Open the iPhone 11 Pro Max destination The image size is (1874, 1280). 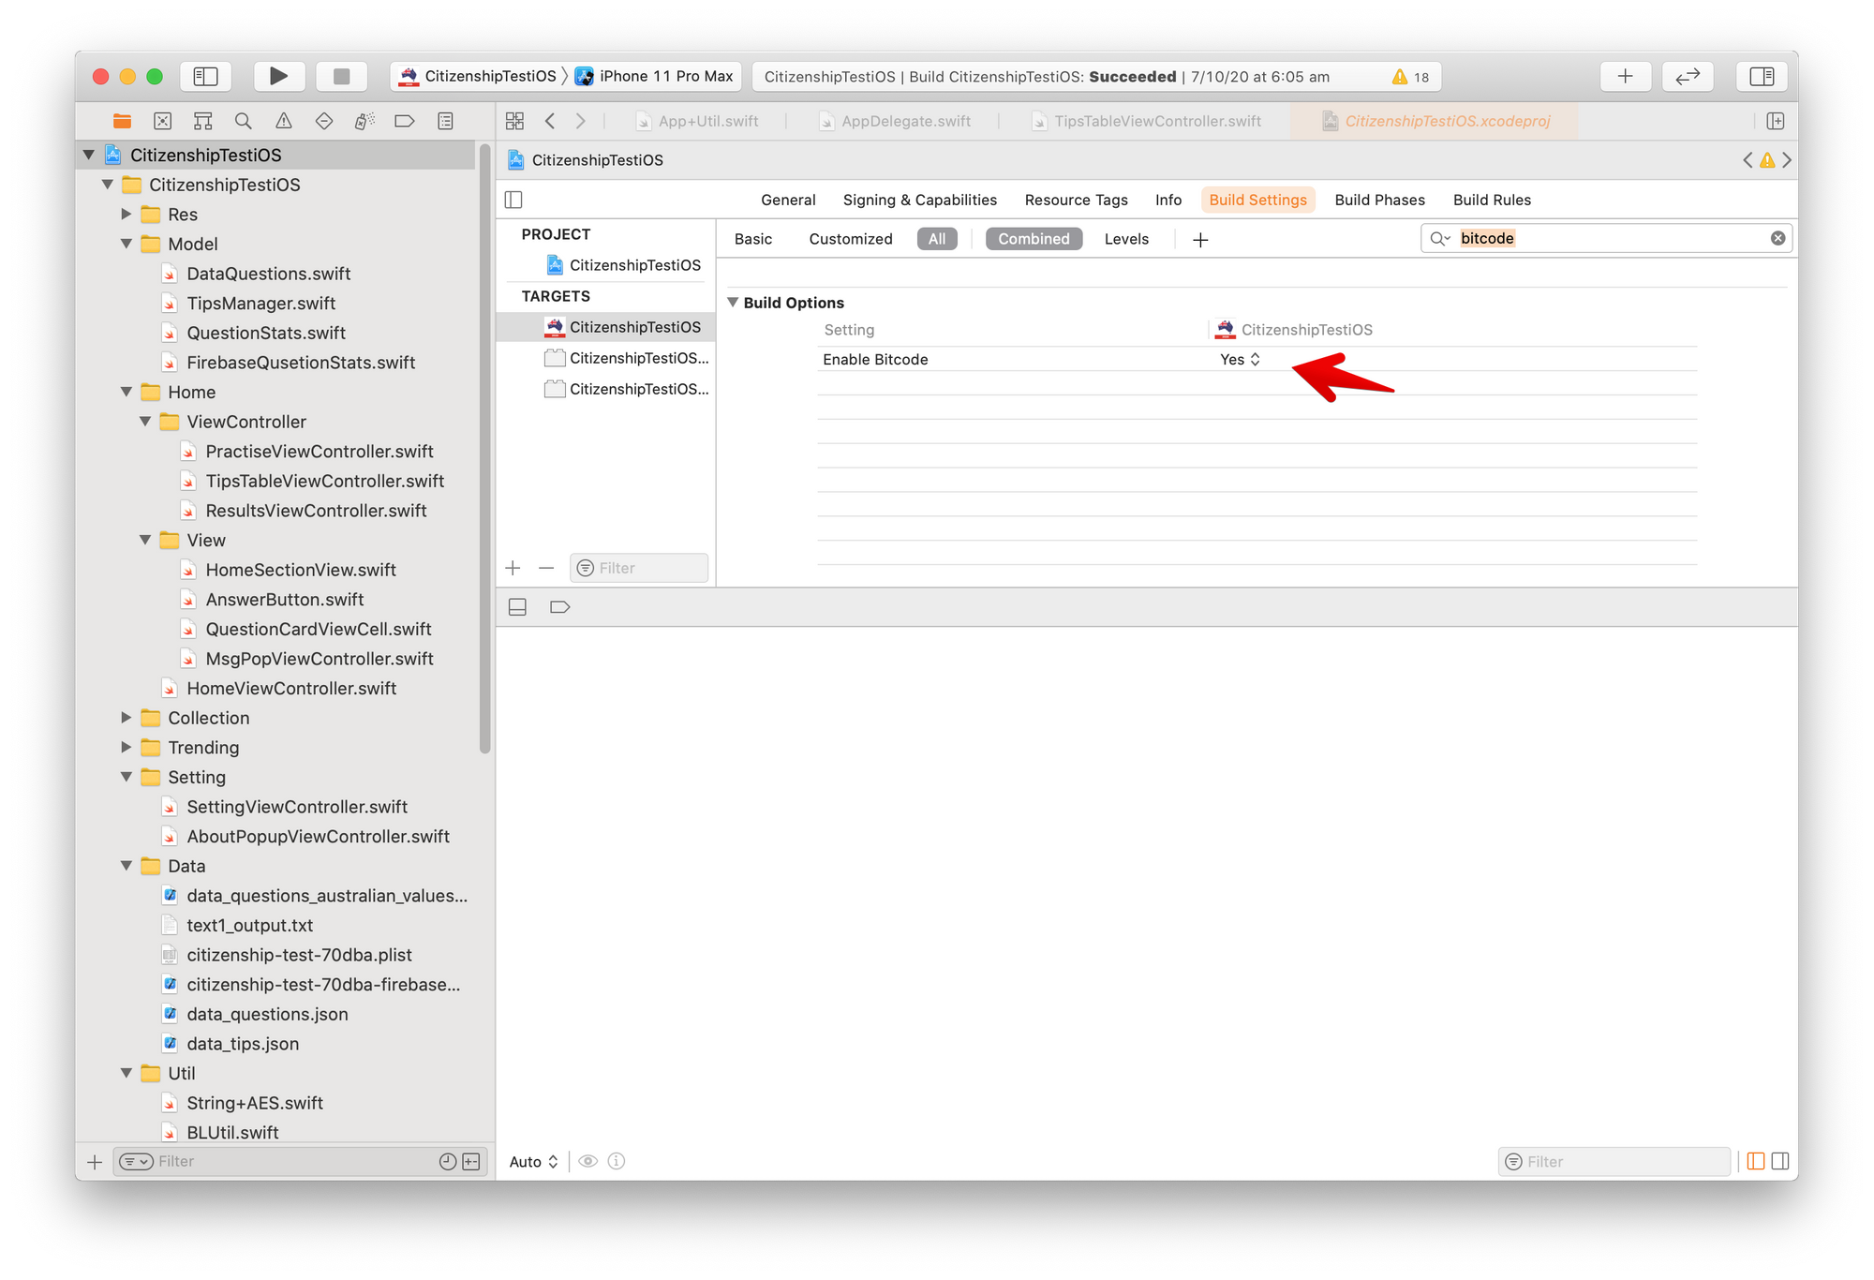654,76
